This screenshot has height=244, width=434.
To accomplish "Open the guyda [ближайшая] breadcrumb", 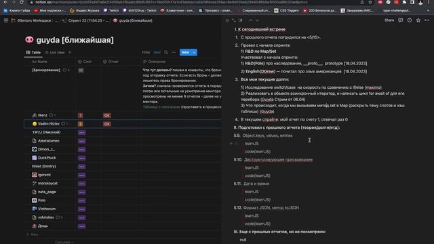I will (133, 20).
